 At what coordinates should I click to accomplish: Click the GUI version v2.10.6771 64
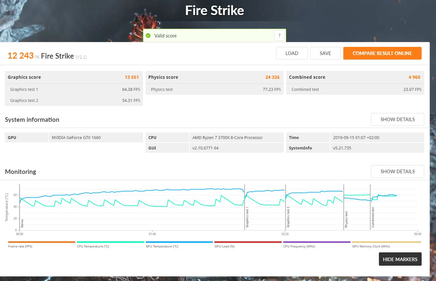236,148
